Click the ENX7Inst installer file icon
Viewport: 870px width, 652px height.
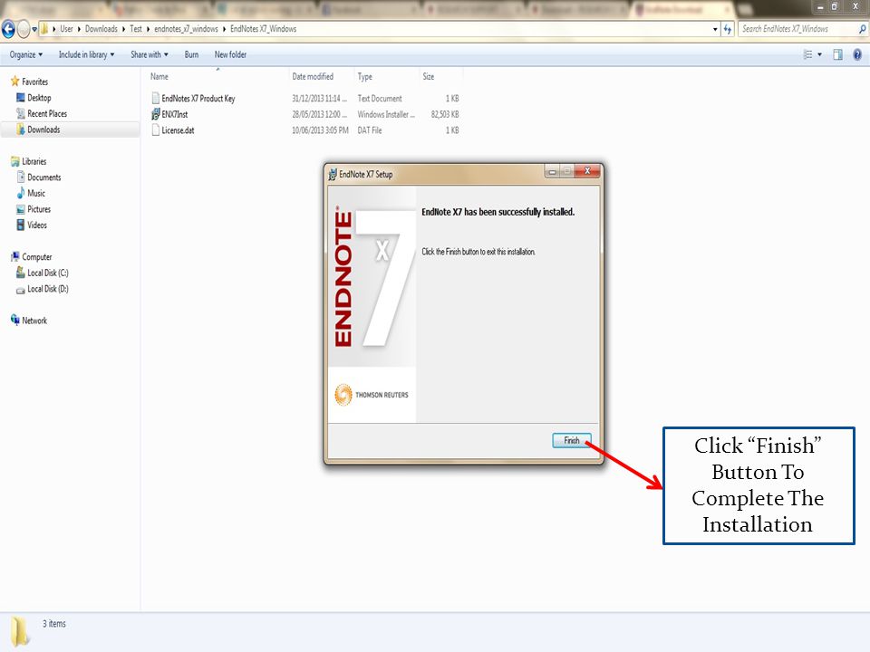(x=155, y=114)
